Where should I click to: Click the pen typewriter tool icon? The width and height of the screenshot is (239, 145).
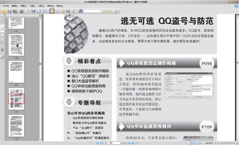click(x=73, y=11)
